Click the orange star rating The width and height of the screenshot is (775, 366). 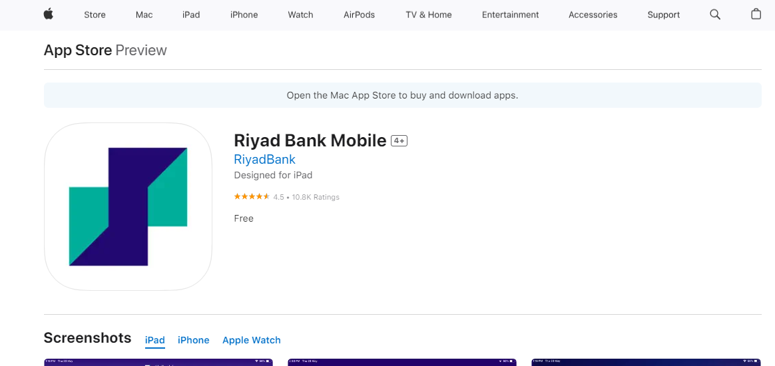pos(252,196)
